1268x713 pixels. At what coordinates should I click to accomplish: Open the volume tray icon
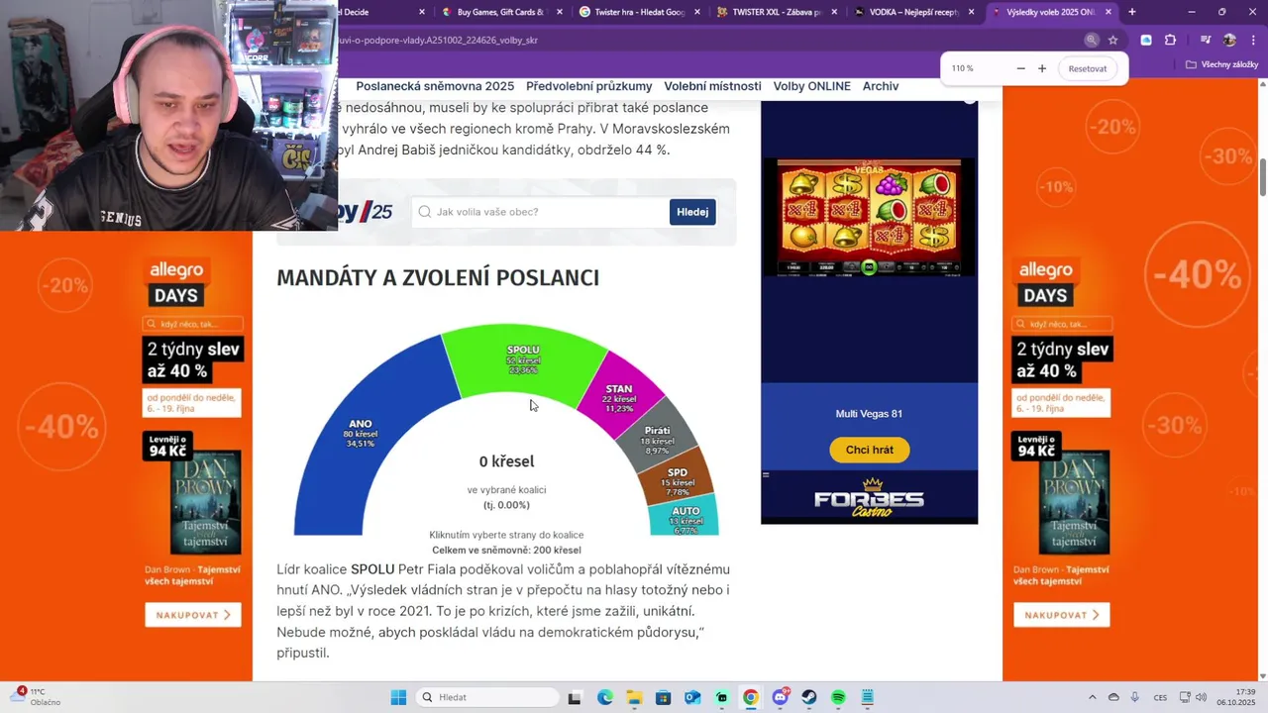tap(1201, 697)
